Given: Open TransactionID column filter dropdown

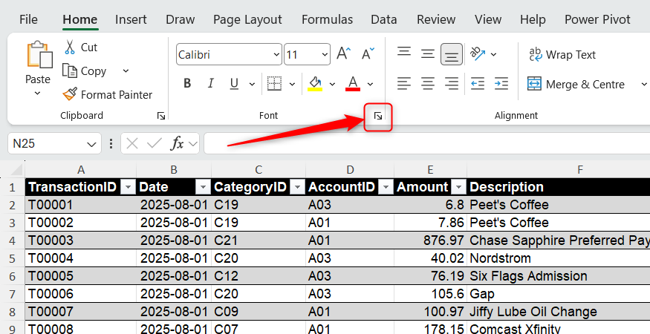Looking at the screenshot, I should tap(128, 188).
